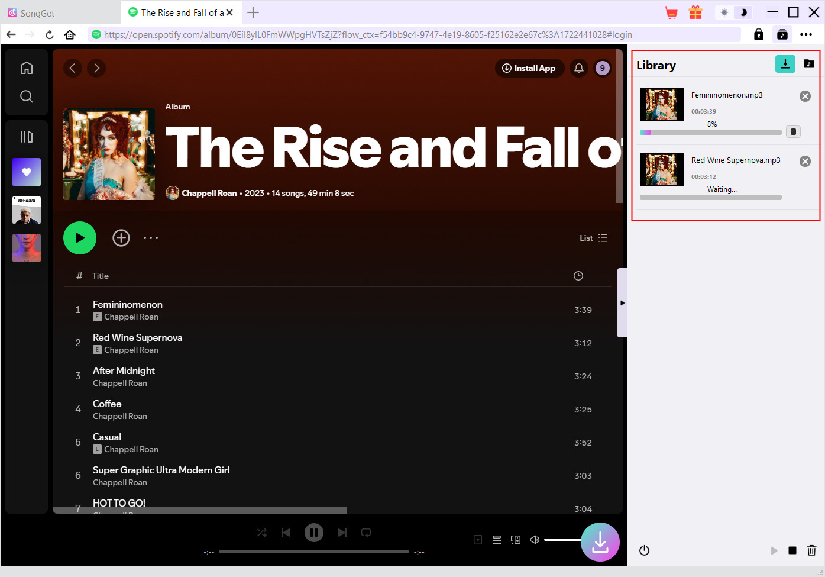Image resolution: width=825 pixels, height=577 pixels.
Task: Click the trash icon to clear list
Action: point(811,550)
